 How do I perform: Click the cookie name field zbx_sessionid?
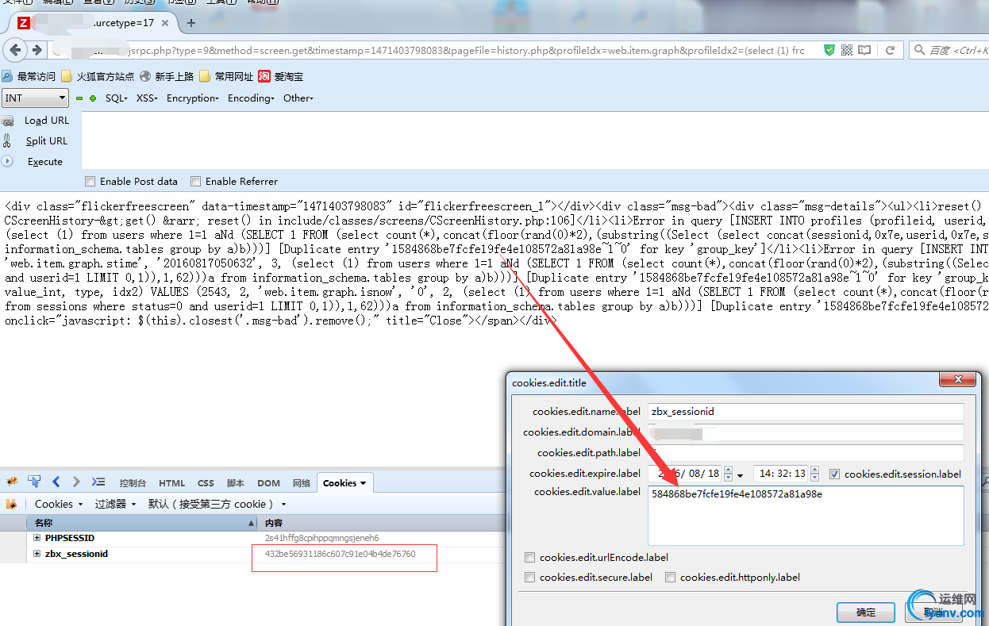[806, 412]
